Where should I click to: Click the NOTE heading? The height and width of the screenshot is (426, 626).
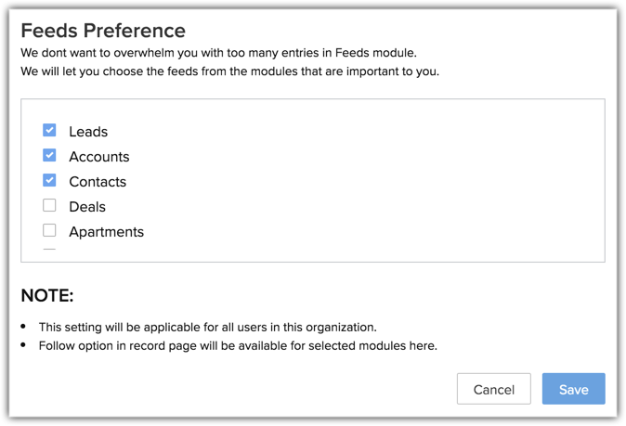tap(47, 296)
